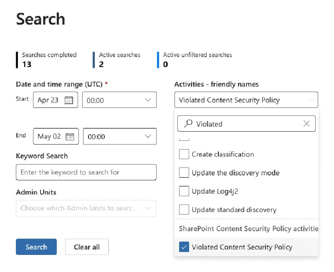
Task: Click the Searches completed indicator bar
Action: tap(17, 59)
